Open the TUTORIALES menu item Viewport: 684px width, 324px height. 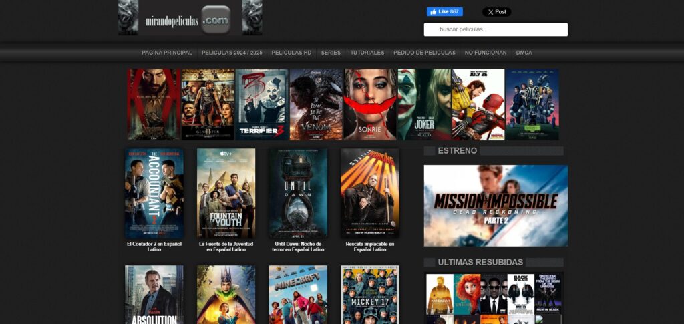[x=367, y=53]
